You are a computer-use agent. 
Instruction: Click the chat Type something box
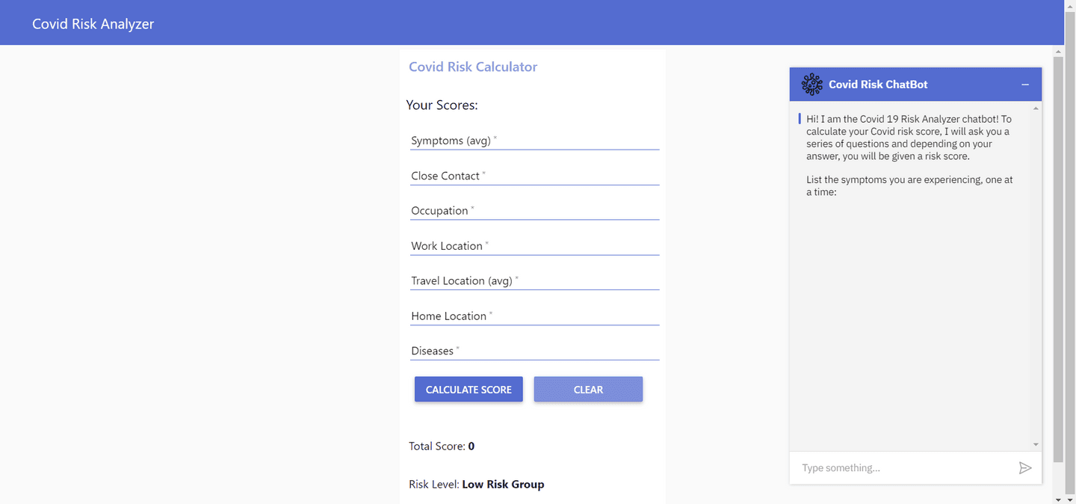904,468
